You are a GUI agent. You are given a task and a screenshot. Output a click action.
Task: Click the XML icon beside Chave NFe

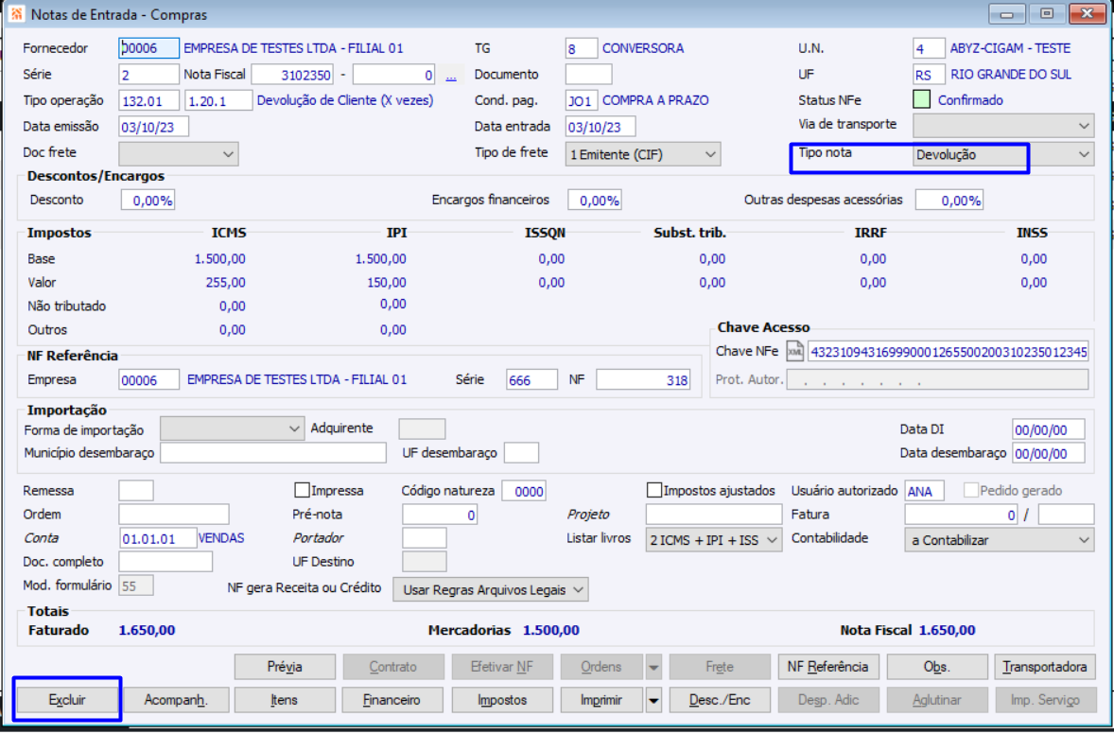tap(794, 352)
